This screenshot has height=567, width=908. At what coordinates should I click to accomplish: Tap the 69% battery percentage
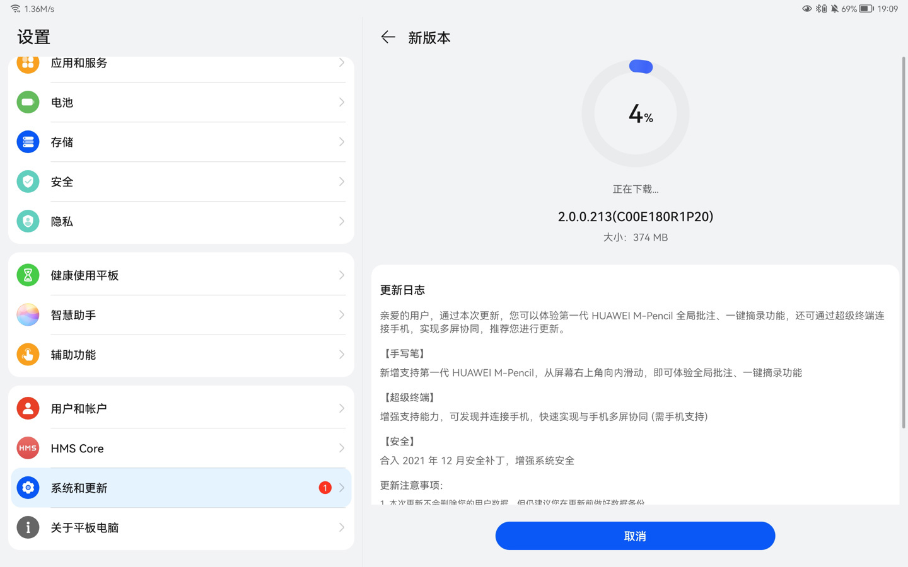click(x=849, y=9)
